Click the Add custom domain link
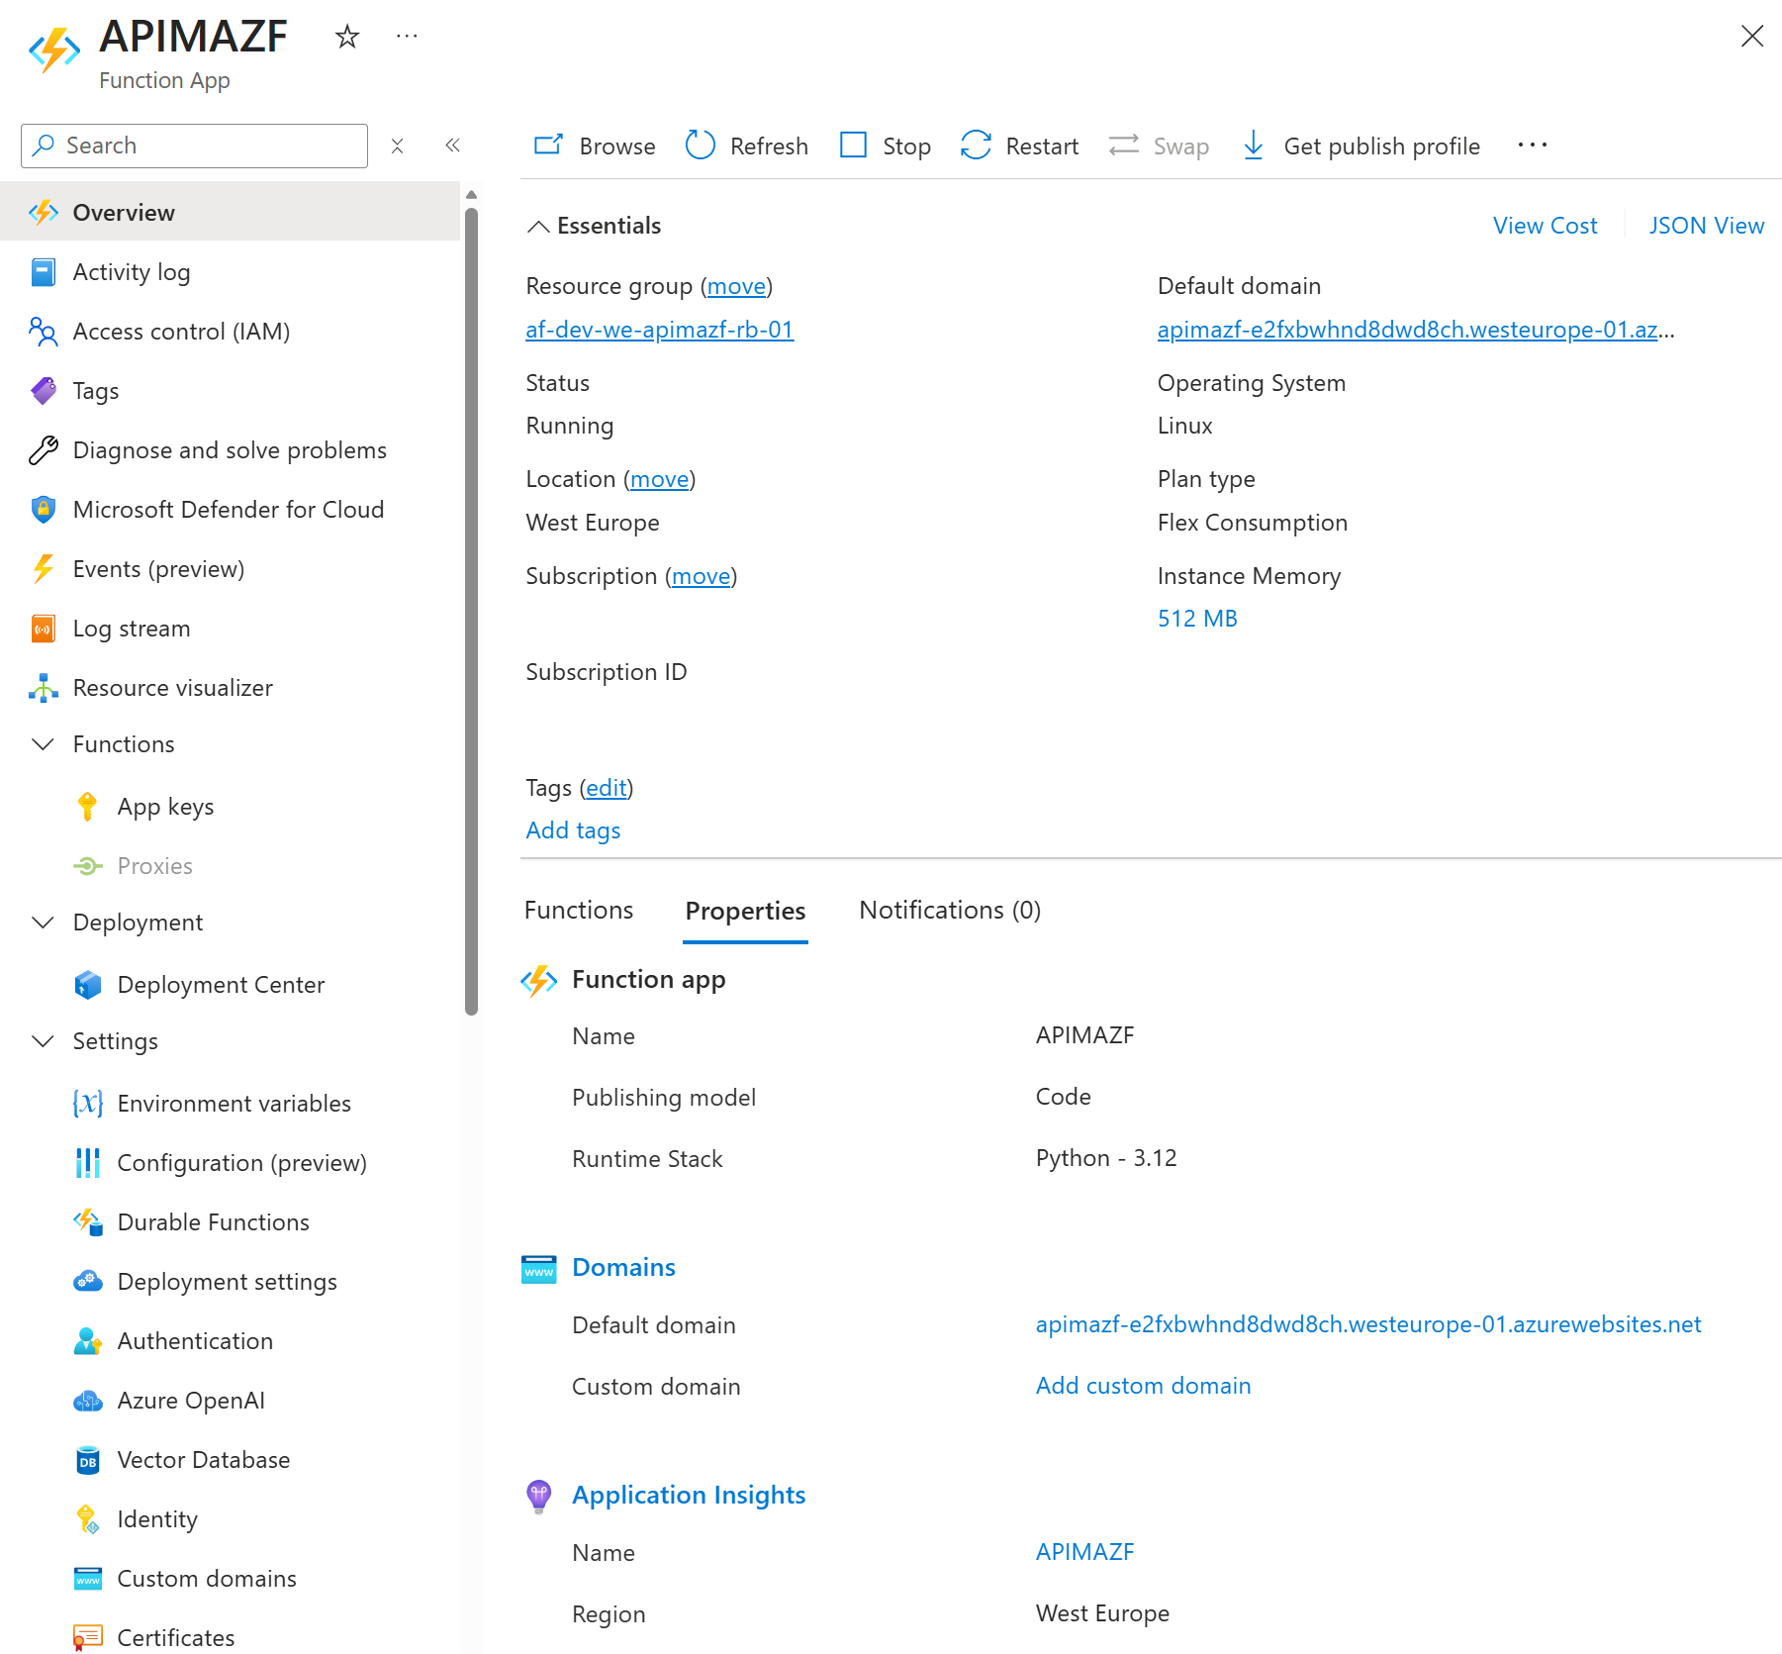Screen dimensions: 1782x1654 (x=1143, y=1386)
